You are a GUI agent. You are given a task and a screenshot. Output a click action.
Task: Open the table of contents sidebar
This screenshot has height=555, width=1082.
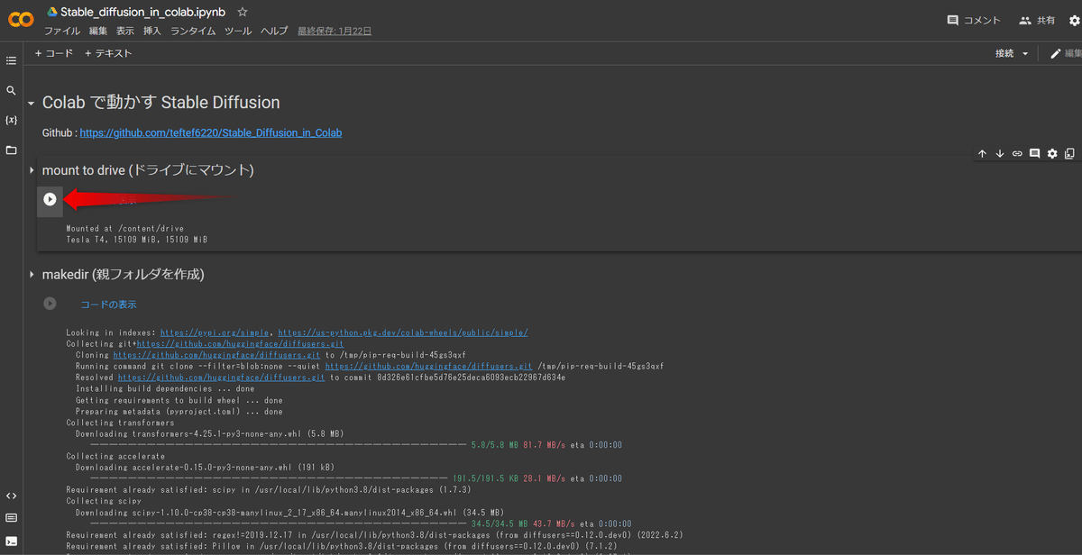tap(11, 61)
